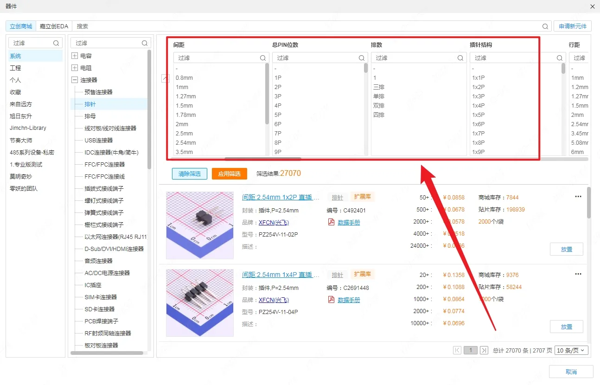Click the category tree vertical scrollbar
The image size is (600, 385).
click(x=149, y=109)
